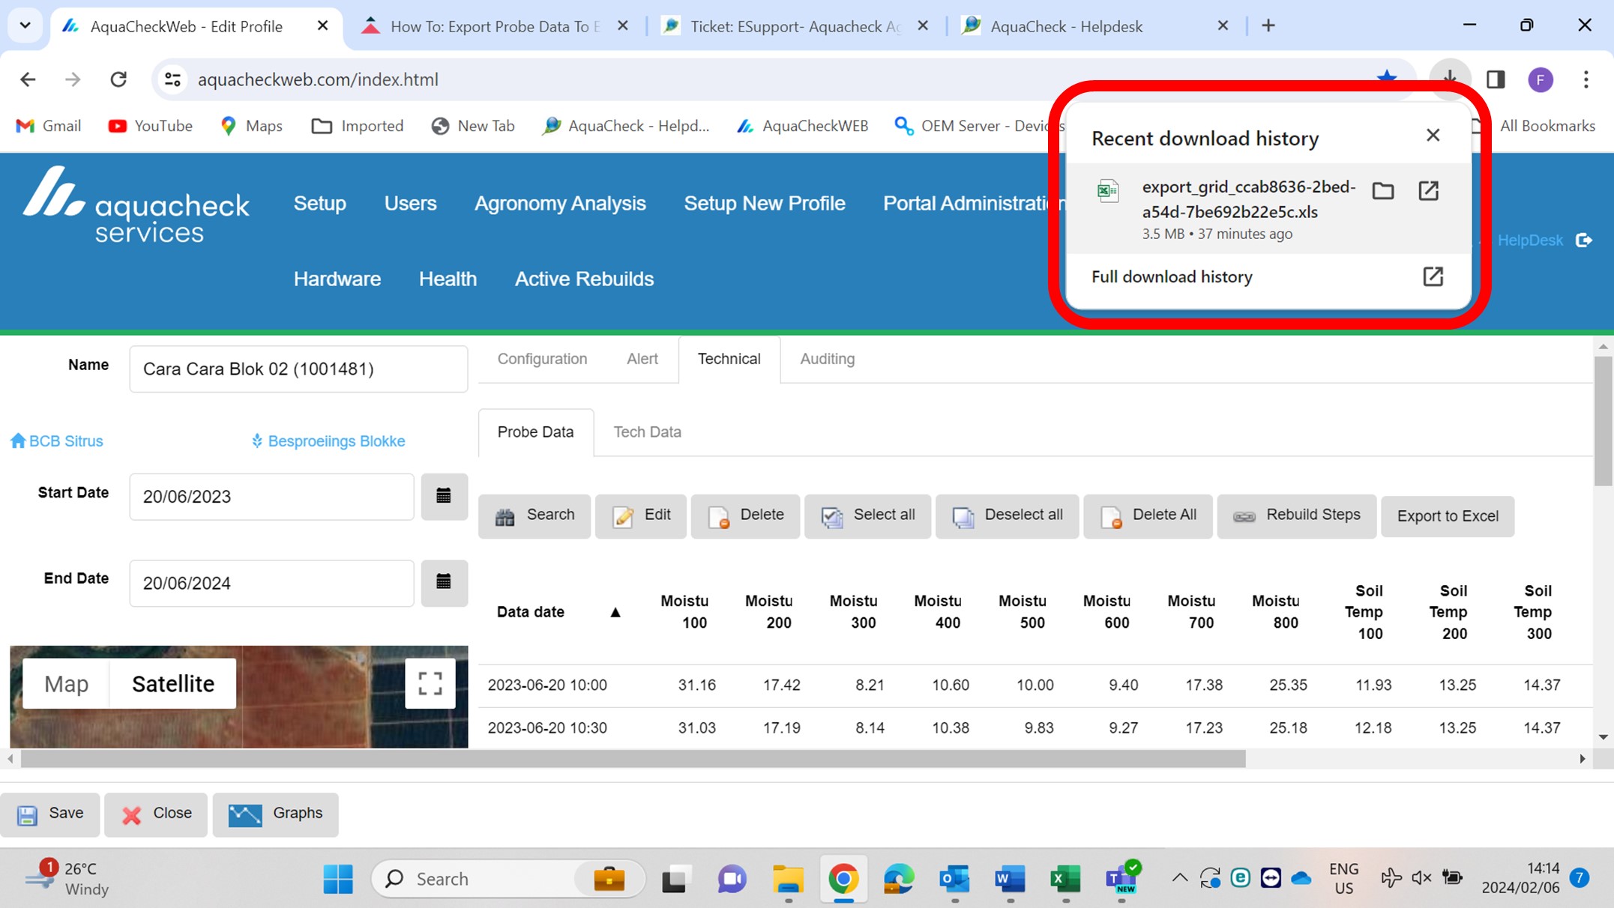The image size is (1614, 908).
Task: Switch to How To: Export Probe Data tab
Action: [495, 26]
